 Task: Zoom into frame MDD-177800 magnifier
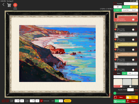tap(136, 70)
